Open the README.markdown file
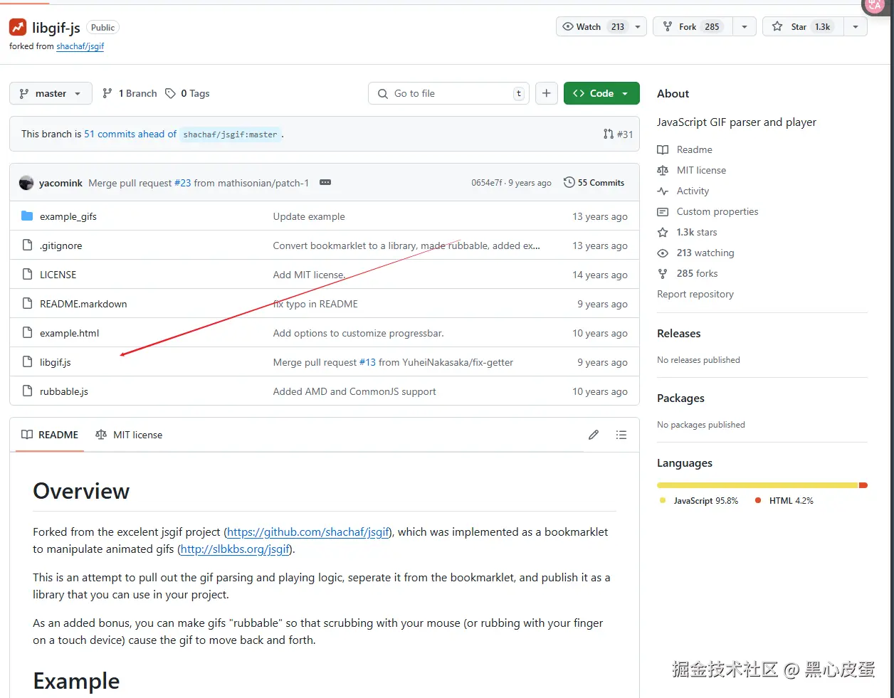This screenshot has height=698, width=894. coord(83,304)
